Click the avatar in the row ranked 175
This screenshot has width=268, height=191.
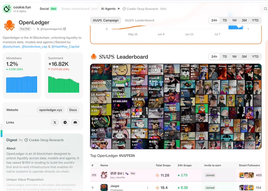click(104, 175)
